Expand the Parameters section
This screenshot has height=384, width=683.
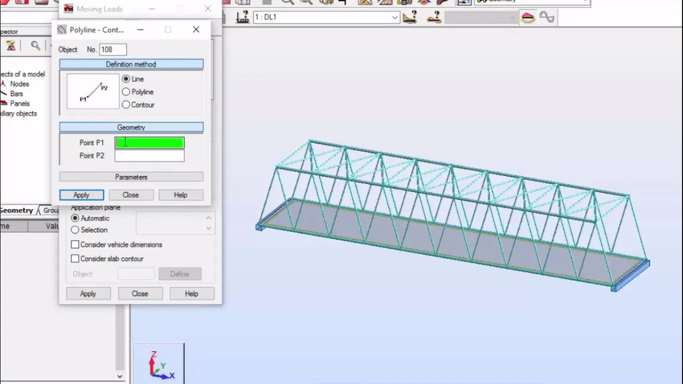[x=131, y=177]
